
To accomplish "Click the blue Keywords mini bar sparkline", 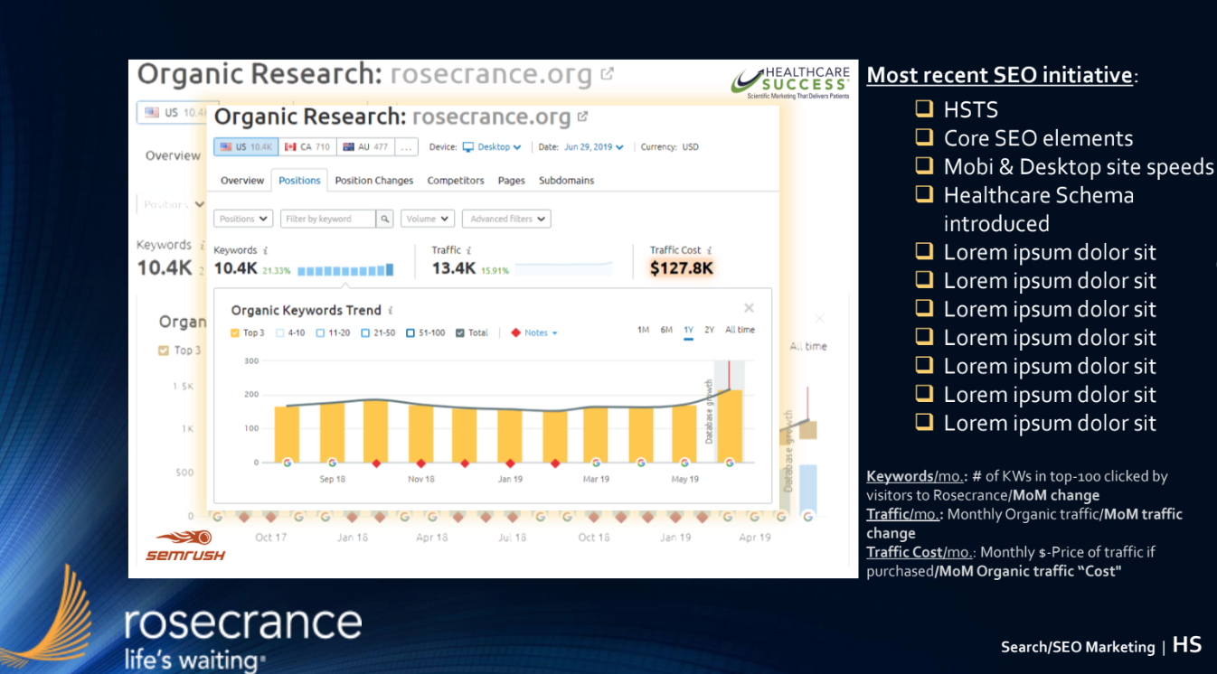I will 345,269.
